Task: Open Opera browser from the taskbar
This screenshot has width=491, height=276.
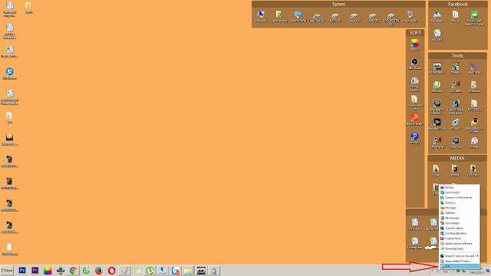Action: pos(112,271)
